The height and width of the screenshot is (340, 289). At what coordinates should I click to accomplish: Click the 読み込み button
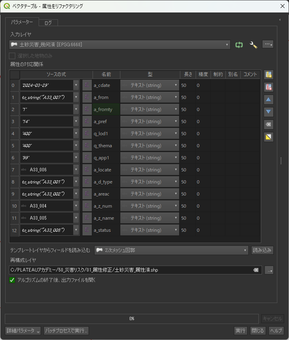click(x=262, y=250)
